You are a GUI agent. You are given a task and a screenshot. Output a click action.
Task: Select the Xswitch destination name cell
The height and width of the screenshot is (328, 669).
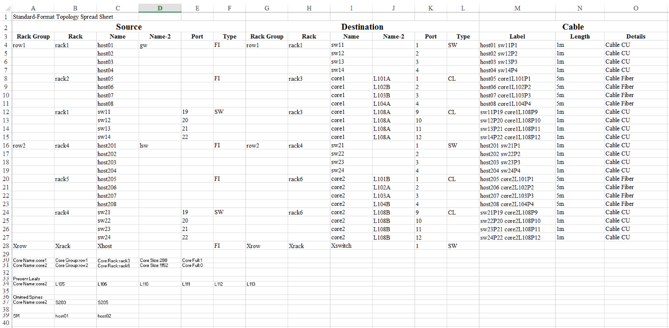[x=341, y=246]
